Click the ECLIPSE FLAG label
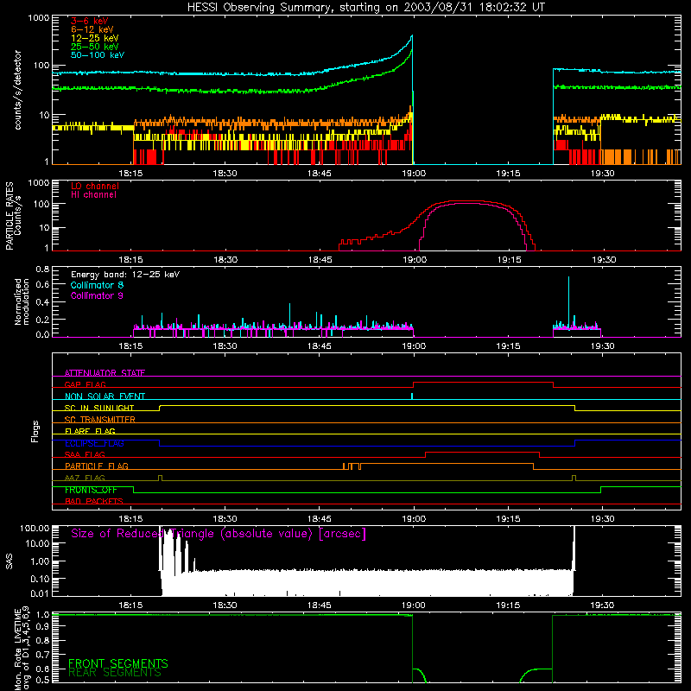Image resolution: width=691 pixels, height=691 pixels. [94, 443]
